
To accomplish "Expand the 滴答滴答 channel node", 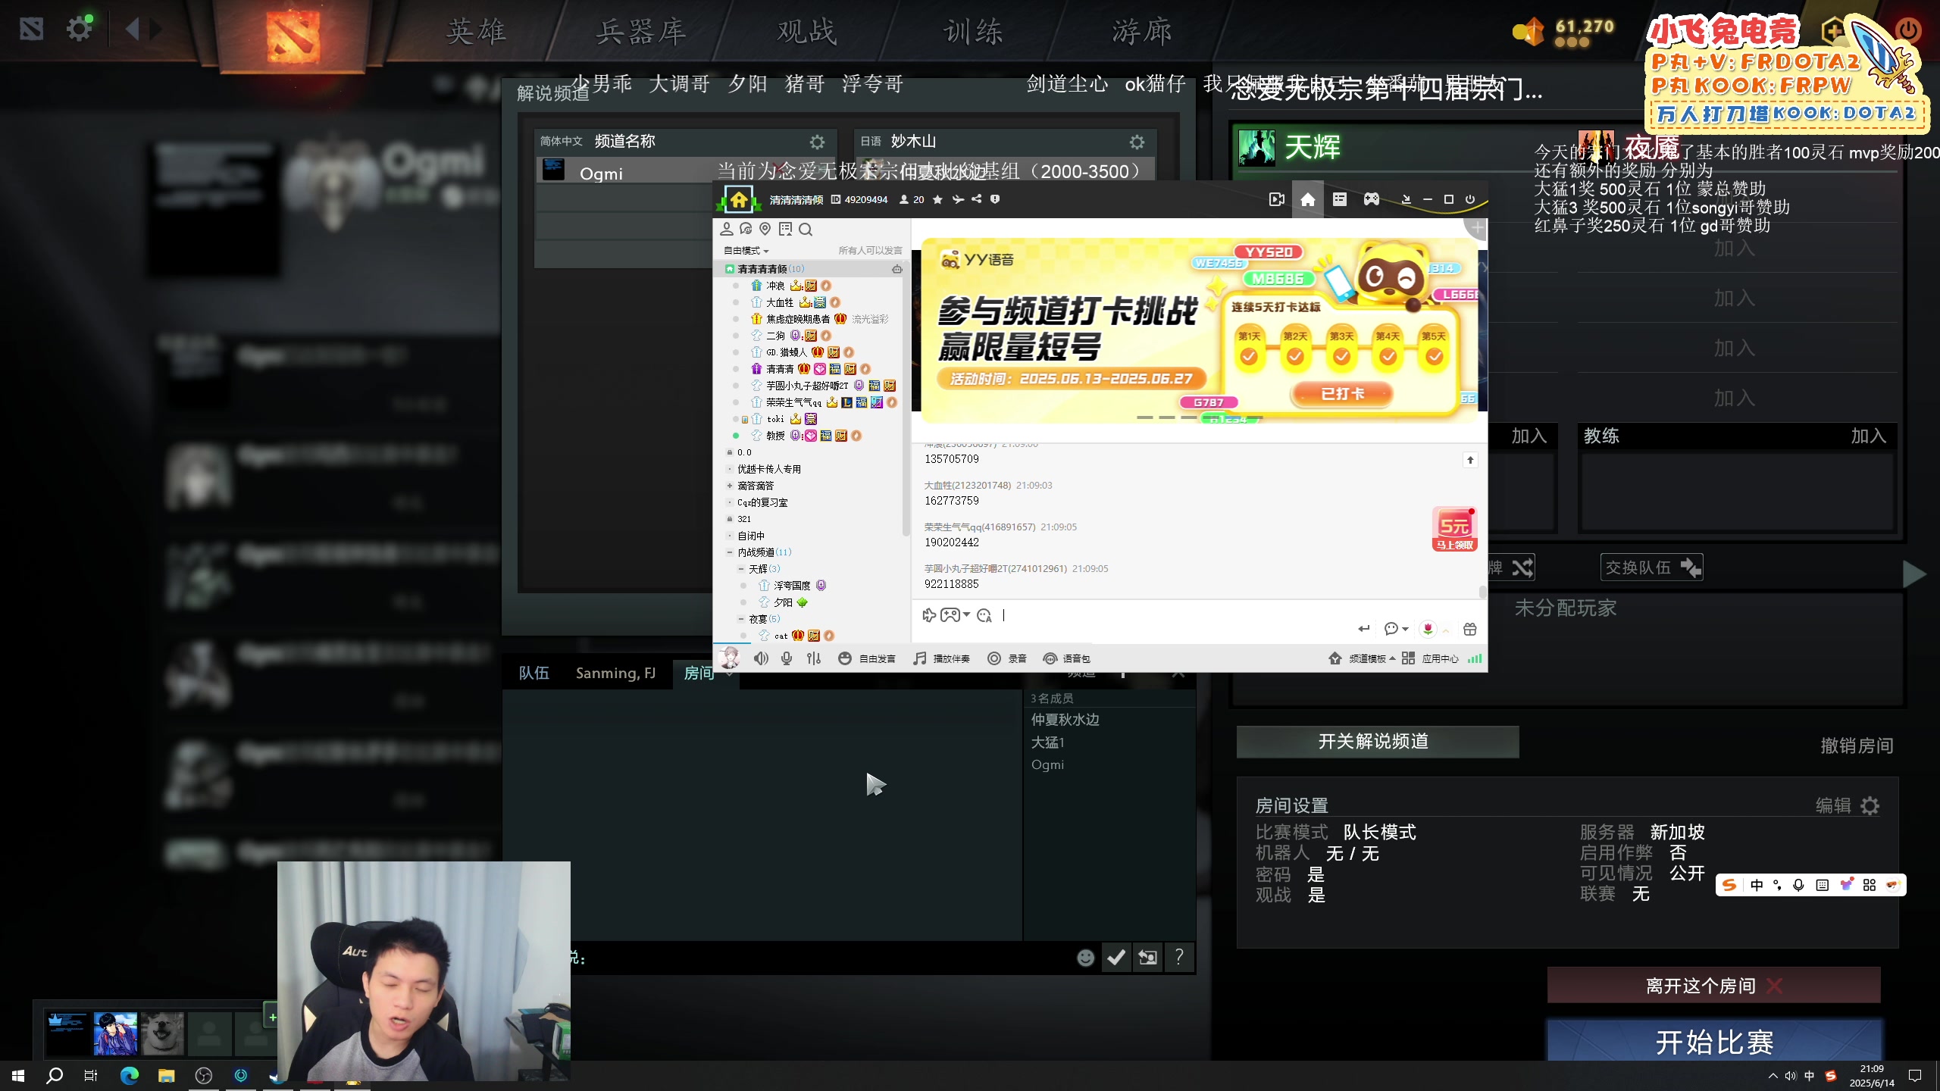I will coord(729,486).
